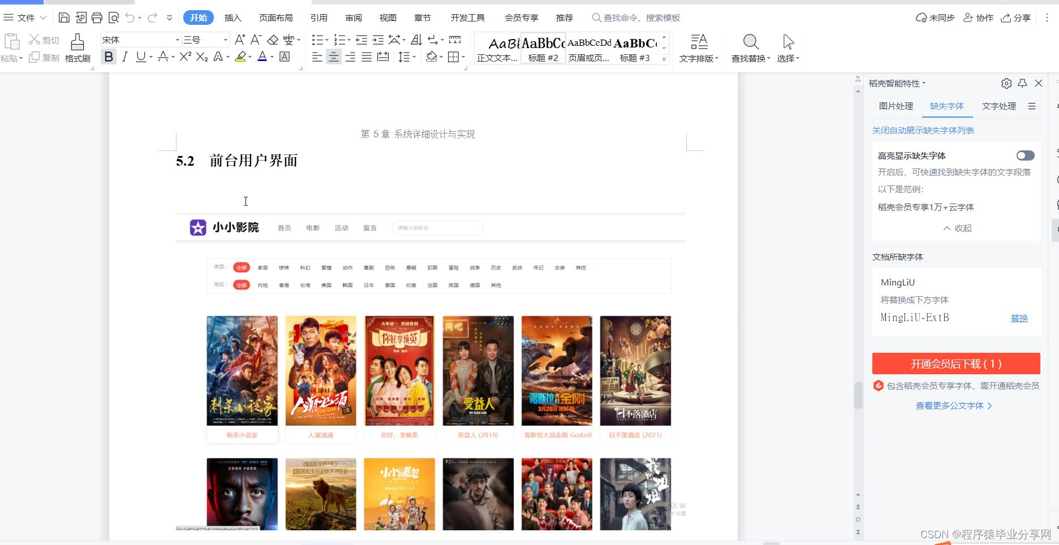Viewport: 1059px width, 545px height.
Task: Toggle Underline formatting
Action: 141,57
